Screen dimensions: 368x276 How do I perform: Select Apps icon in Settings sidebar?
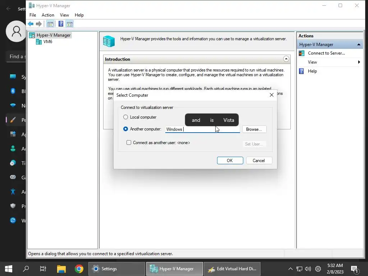(13, 134)
